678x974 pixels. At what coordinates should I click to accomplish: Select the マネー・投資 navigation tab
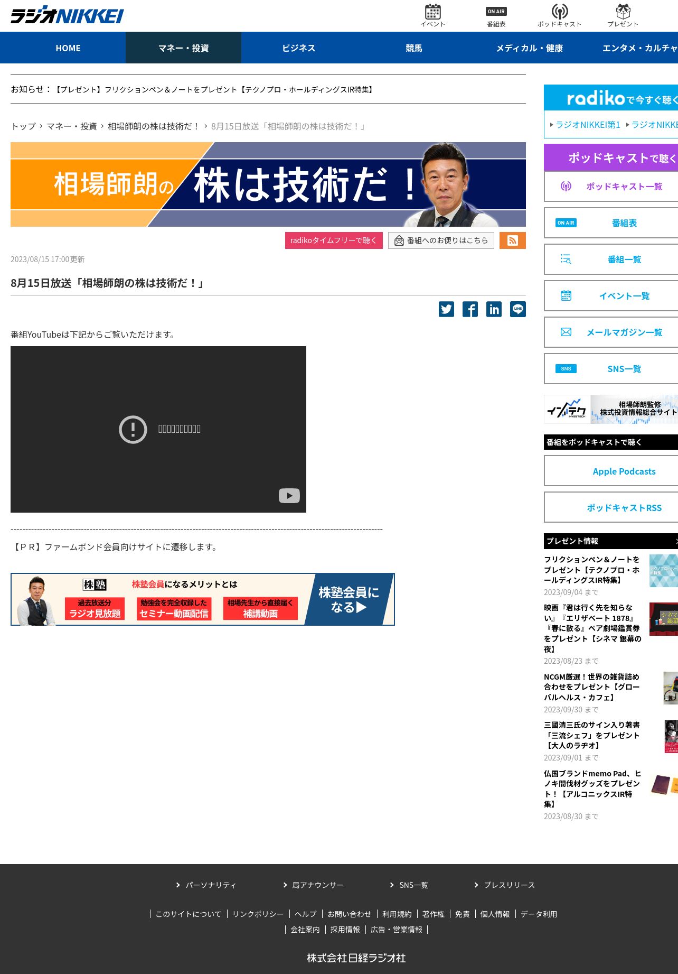point(183,48)
